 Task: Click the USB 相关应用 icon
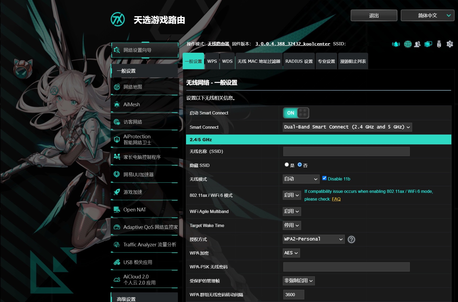pos(117,262)
